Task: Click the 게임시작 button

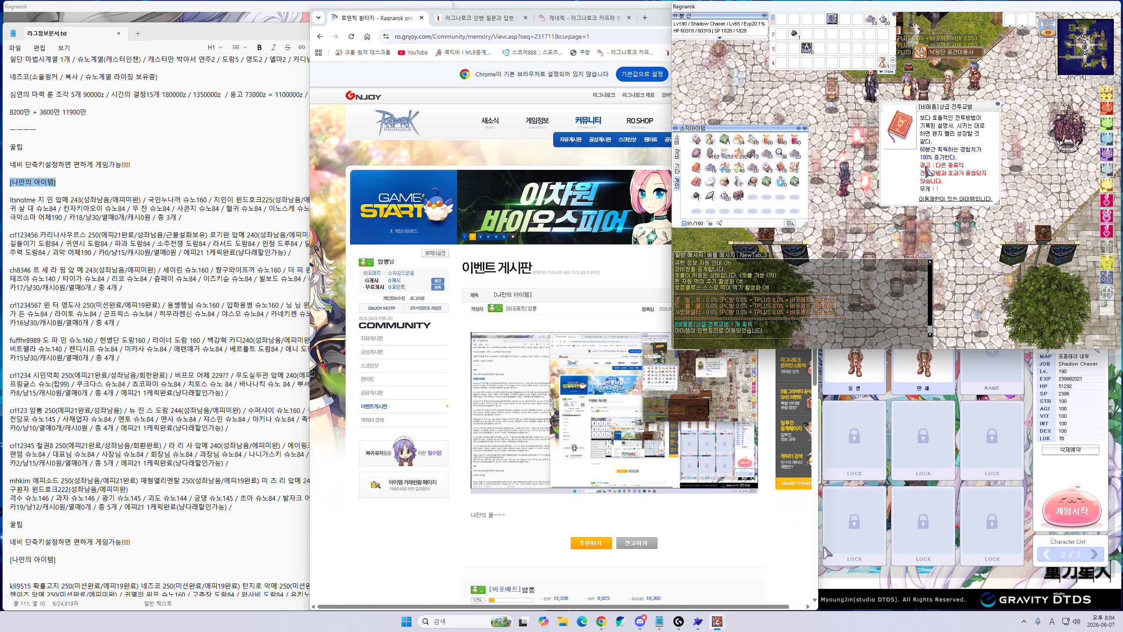Action: 1071,510
